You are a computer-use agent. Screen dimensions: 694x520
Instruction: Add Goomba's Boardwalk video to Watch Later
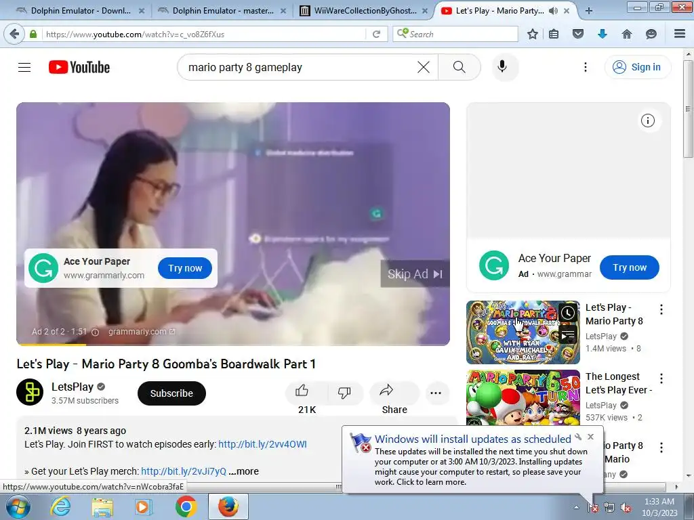tap(568, 313)
